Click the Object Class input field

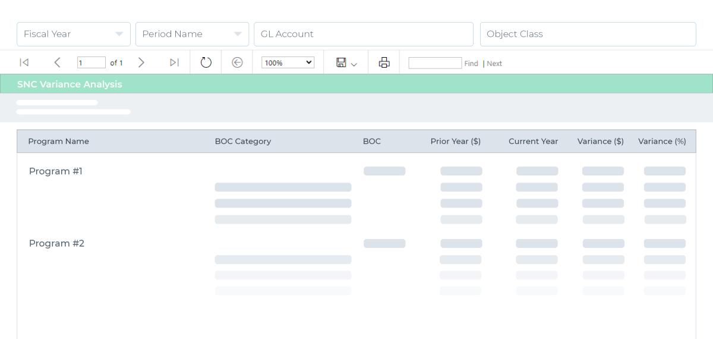(x=588, y=34)
